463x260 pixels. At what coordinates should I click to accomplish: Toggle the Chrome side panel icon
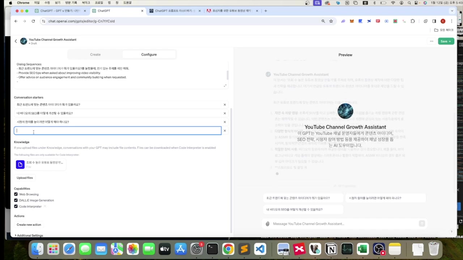[x=434, y=21]
